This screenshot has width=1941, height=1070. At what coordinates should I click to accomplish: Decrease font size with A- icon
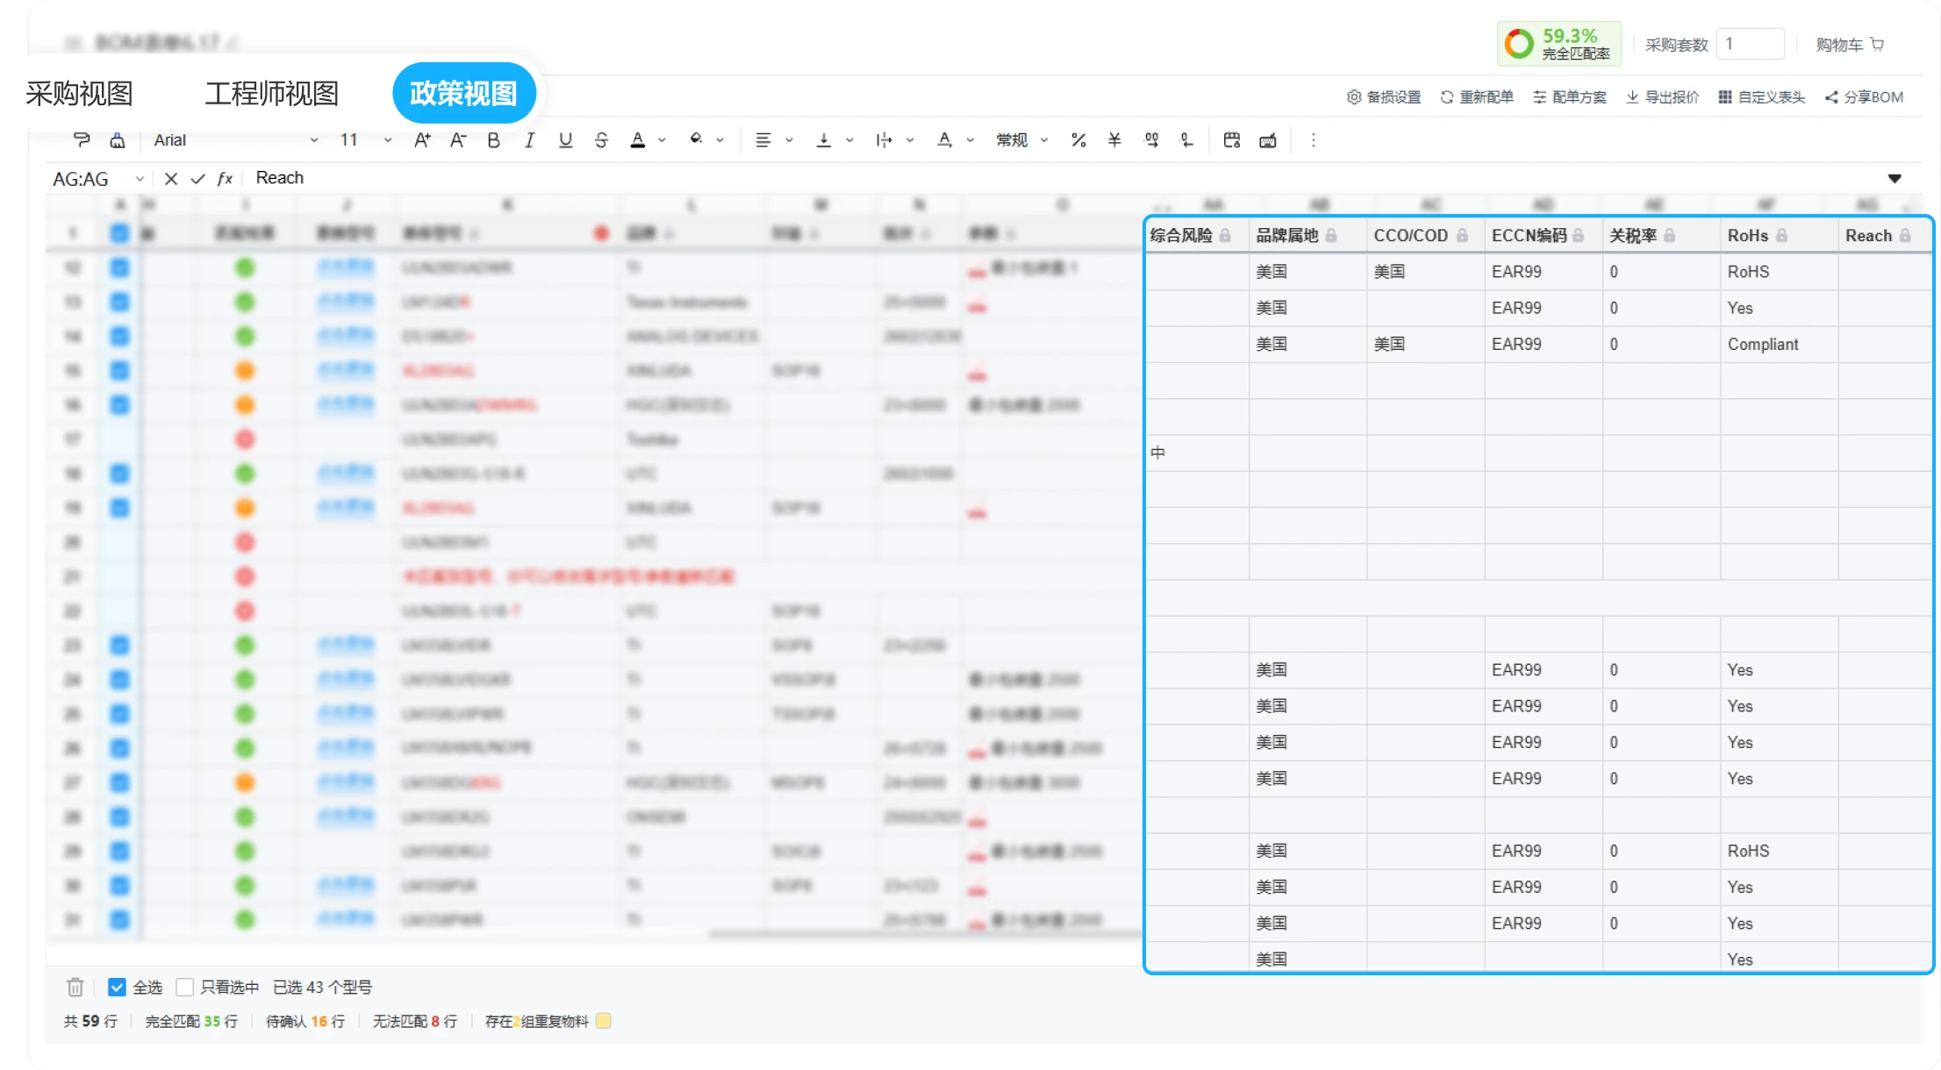pyautogui.click(x=457, y=140)
